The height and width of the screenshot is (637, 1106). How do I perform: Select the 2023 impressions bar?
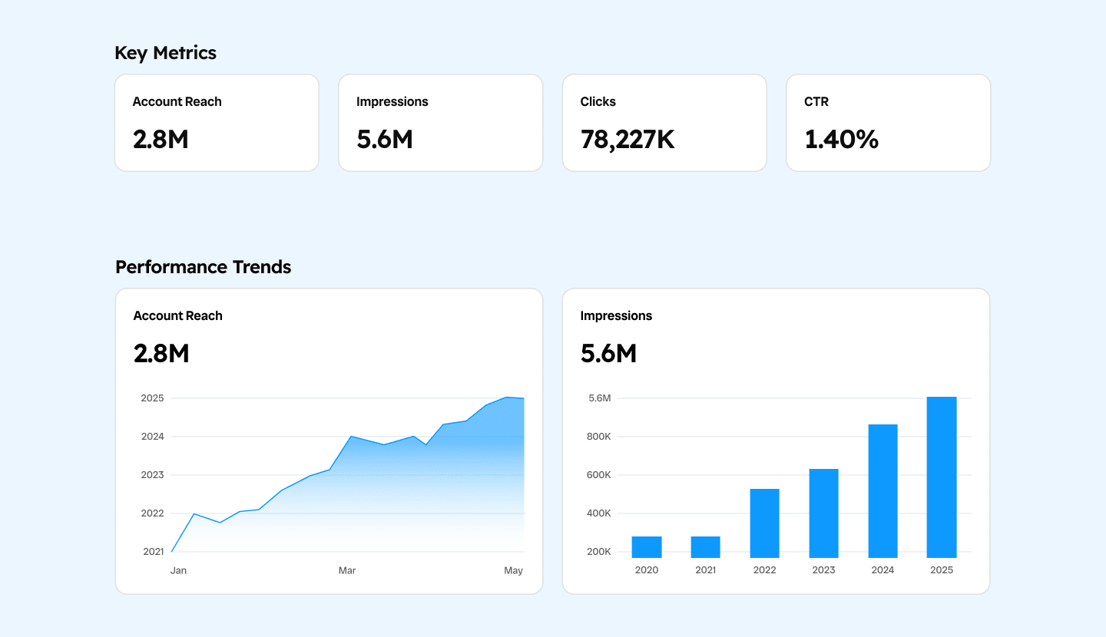[x=823, y=513]
